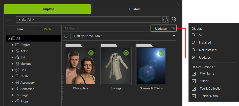Click the double-chevron collapse icon at top
Image resolution: width=239 pixels, height=106 pixels.
pos(177,2)
